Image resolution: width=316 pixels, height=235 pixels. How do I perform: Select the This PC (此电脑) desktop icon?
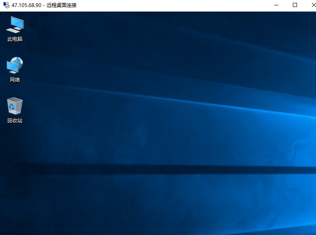14,25
